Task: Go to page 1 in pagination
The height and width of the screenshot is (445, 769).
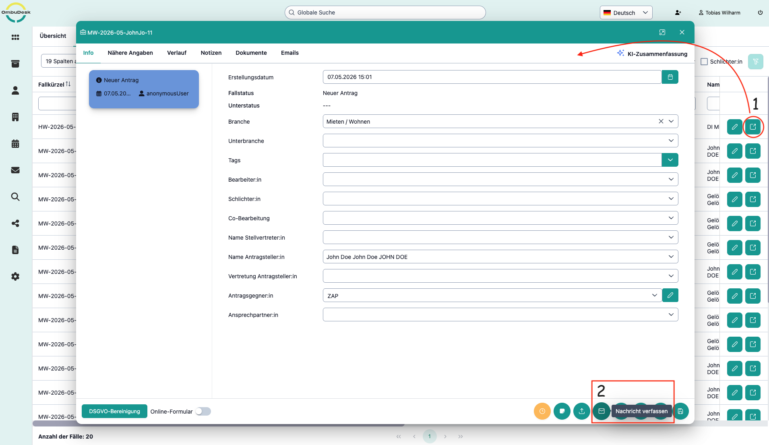Action: click(x=430, y=436)
